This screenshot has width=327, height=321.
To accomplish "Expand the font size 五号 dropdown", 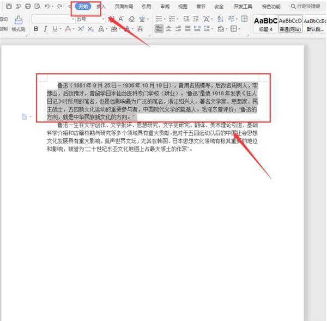I will coord(103,19).
